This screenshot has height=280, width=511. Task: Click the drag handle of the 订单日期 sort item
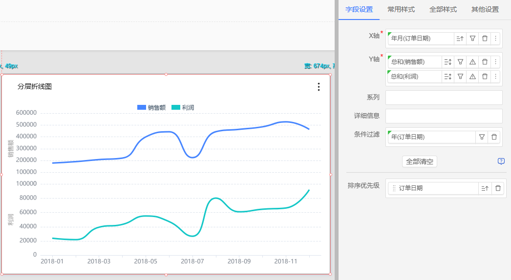coord(394,188)
